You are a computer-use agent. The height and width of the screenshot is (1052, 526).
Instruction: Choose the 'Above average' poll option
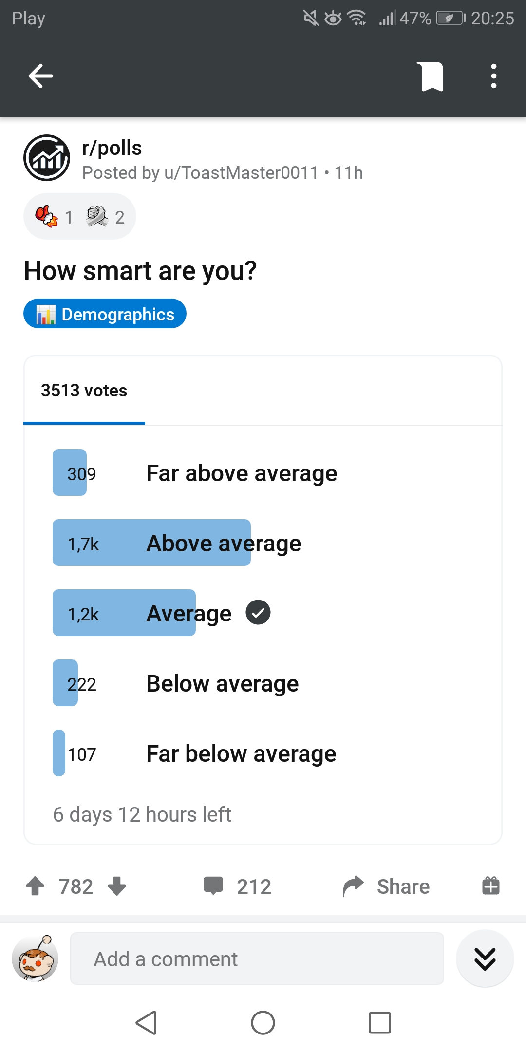pos(224,543)
